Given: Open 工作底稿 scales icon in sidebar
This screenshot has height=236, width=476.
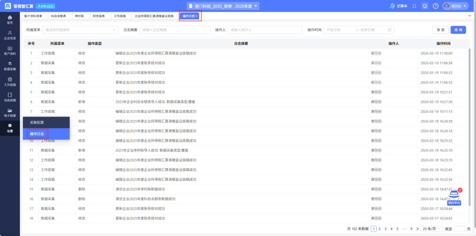Looking at the screenshot, I should (x=10, y=81).
